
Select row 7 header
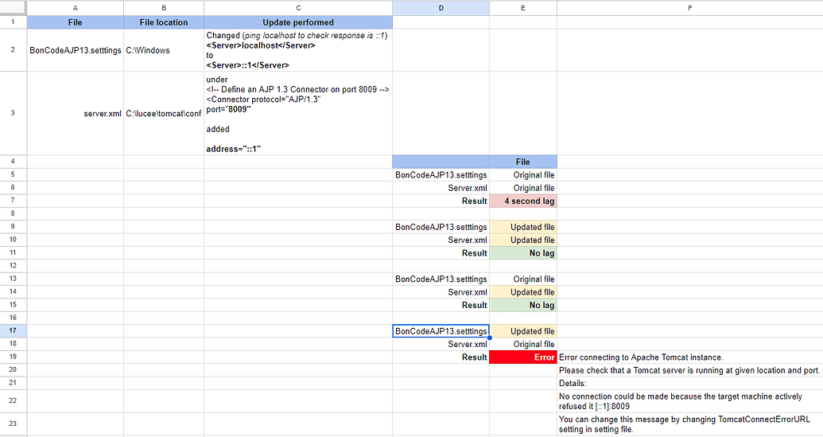coord(14,201)
